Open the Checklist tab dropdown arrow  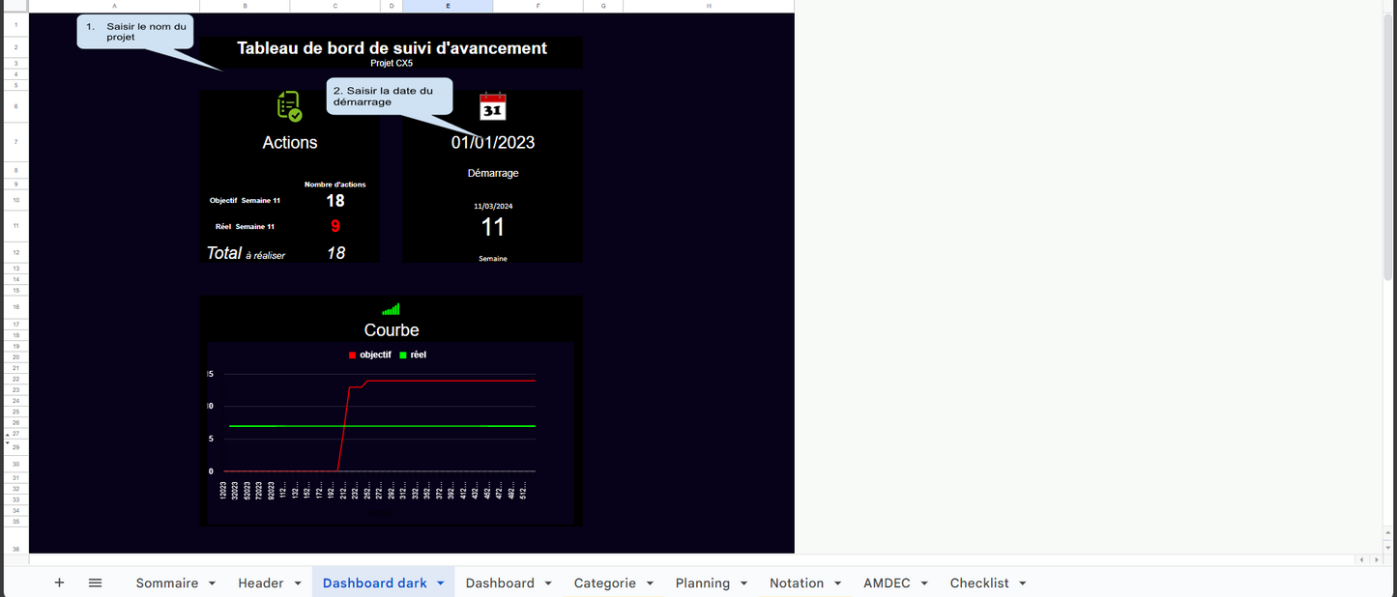coord(1023,583)
